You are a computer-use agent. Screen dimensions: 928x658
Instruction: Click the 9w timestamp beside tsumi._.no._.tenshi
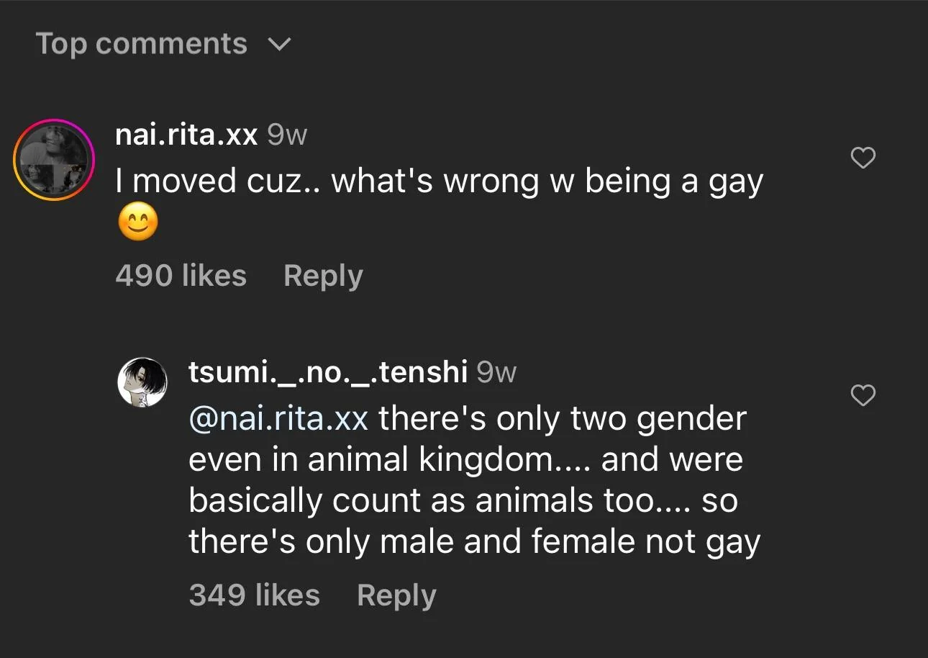click(496, 372)
